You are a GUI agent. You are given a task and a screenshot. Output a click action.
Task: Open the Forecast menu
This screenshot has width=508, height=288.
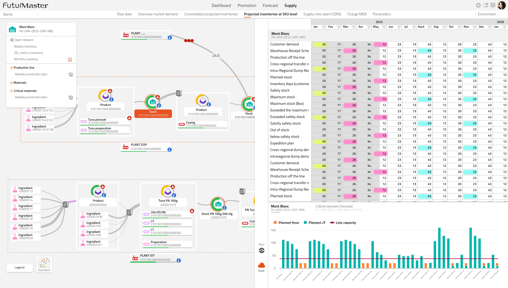(270, 6)
